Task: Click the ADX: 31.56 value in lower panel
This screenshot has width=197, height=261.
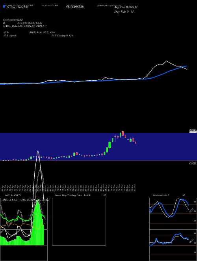Action: coord(9,200)
